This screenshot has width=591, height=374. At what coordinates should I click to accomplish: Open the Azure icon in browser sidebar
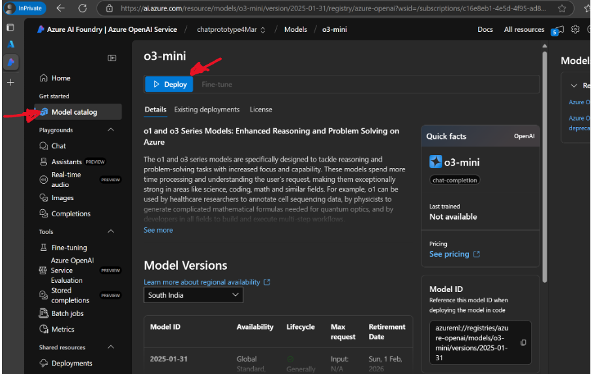click(x=10, y=44)
